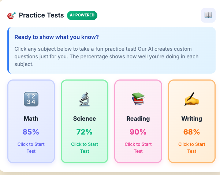
Task: Click the Writing hand icon
Action: [191, 99]
